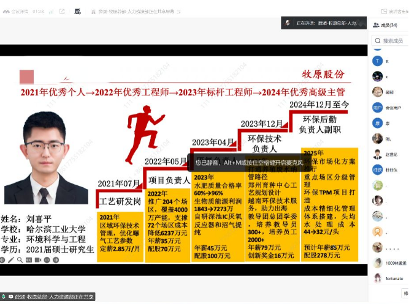This screenshot has width=409, height=304.
Task: Click the magnifier zoom icon on slide
Action: 20,260
